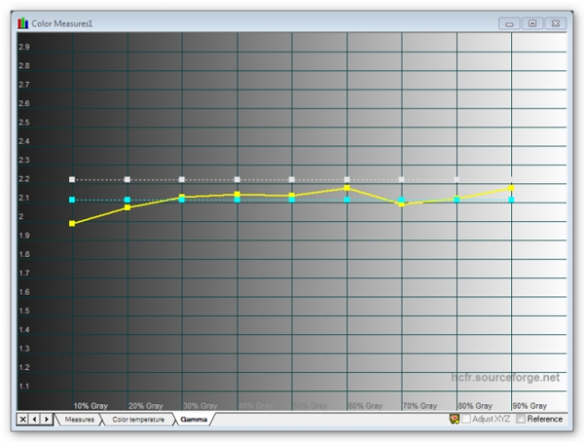
Task: Minimize the Color Measures1 window
Action: pyautogui.click(x=511, y=22)
